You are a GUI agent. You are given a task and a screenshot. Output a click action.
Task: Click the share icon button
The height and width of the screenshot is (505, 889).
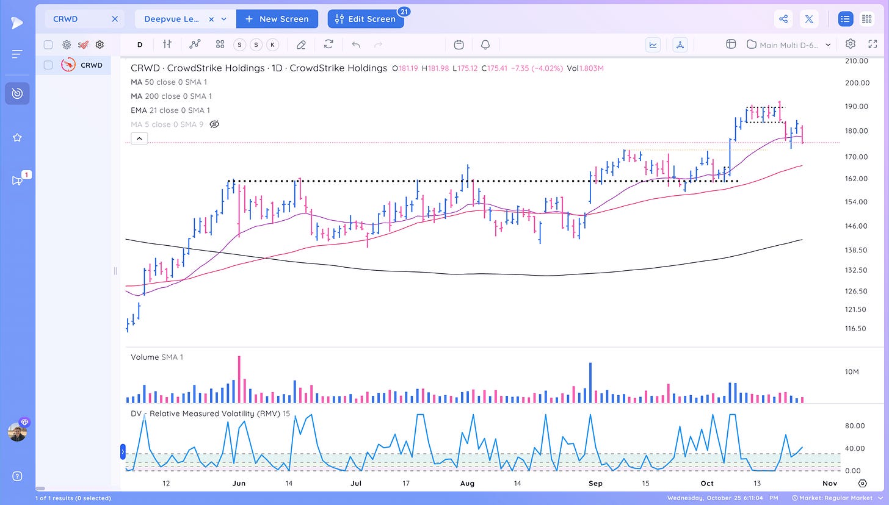[783, 19]
